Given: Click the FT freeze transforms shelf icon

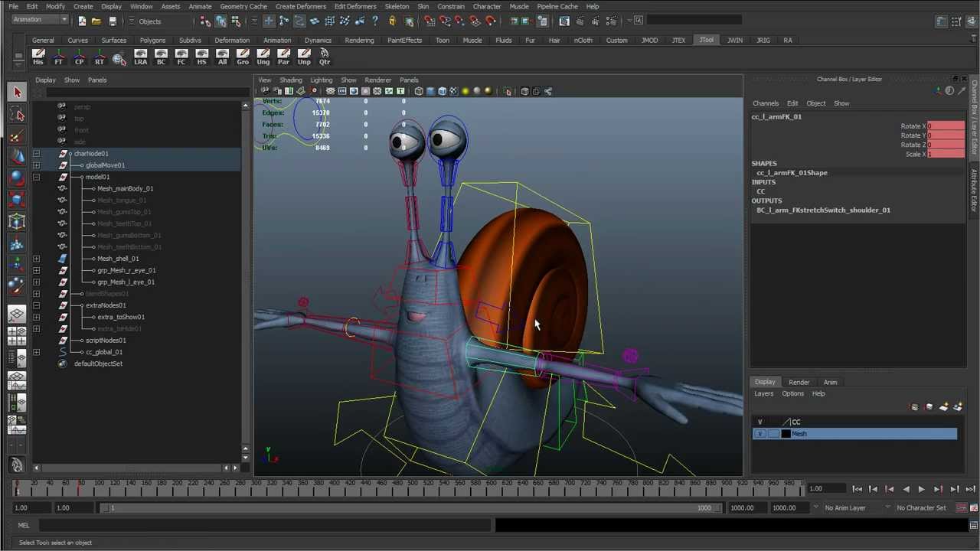Looking at the screenshot, I should (58, 57).
